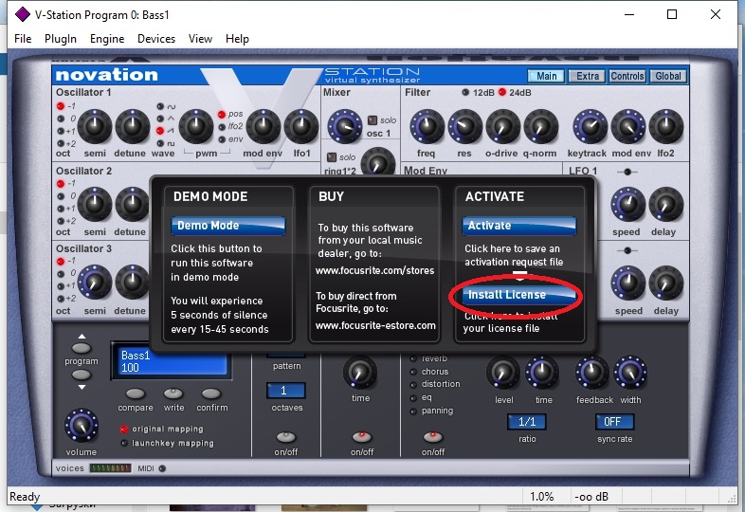This screenshot has width=745, height=512.
Task: Open the octaves value box
Action: coord(285,391)
